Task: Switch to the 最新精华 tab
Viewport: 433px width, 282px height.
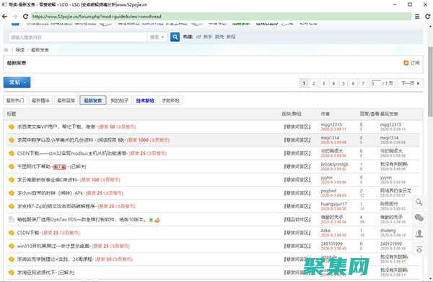Action: pos(40,101)
